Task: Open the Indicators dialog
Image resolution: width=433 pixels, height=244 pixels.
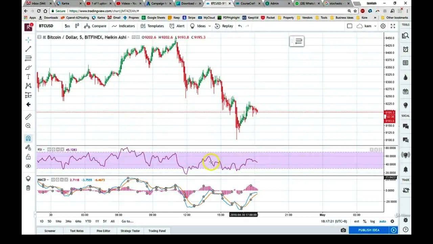Action: coord(123,26)
